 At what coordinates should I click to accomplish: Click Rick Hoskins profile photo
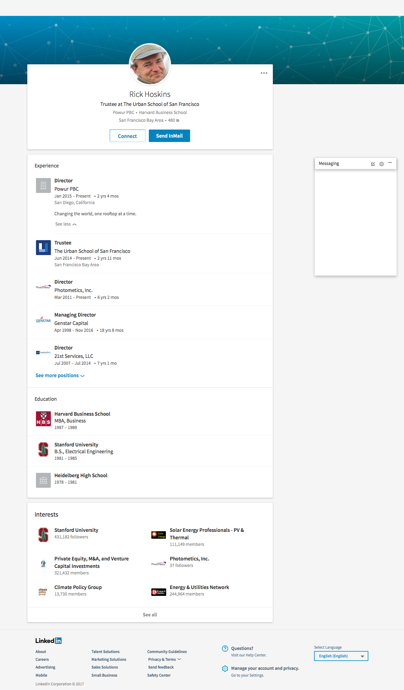pos(150,65)
